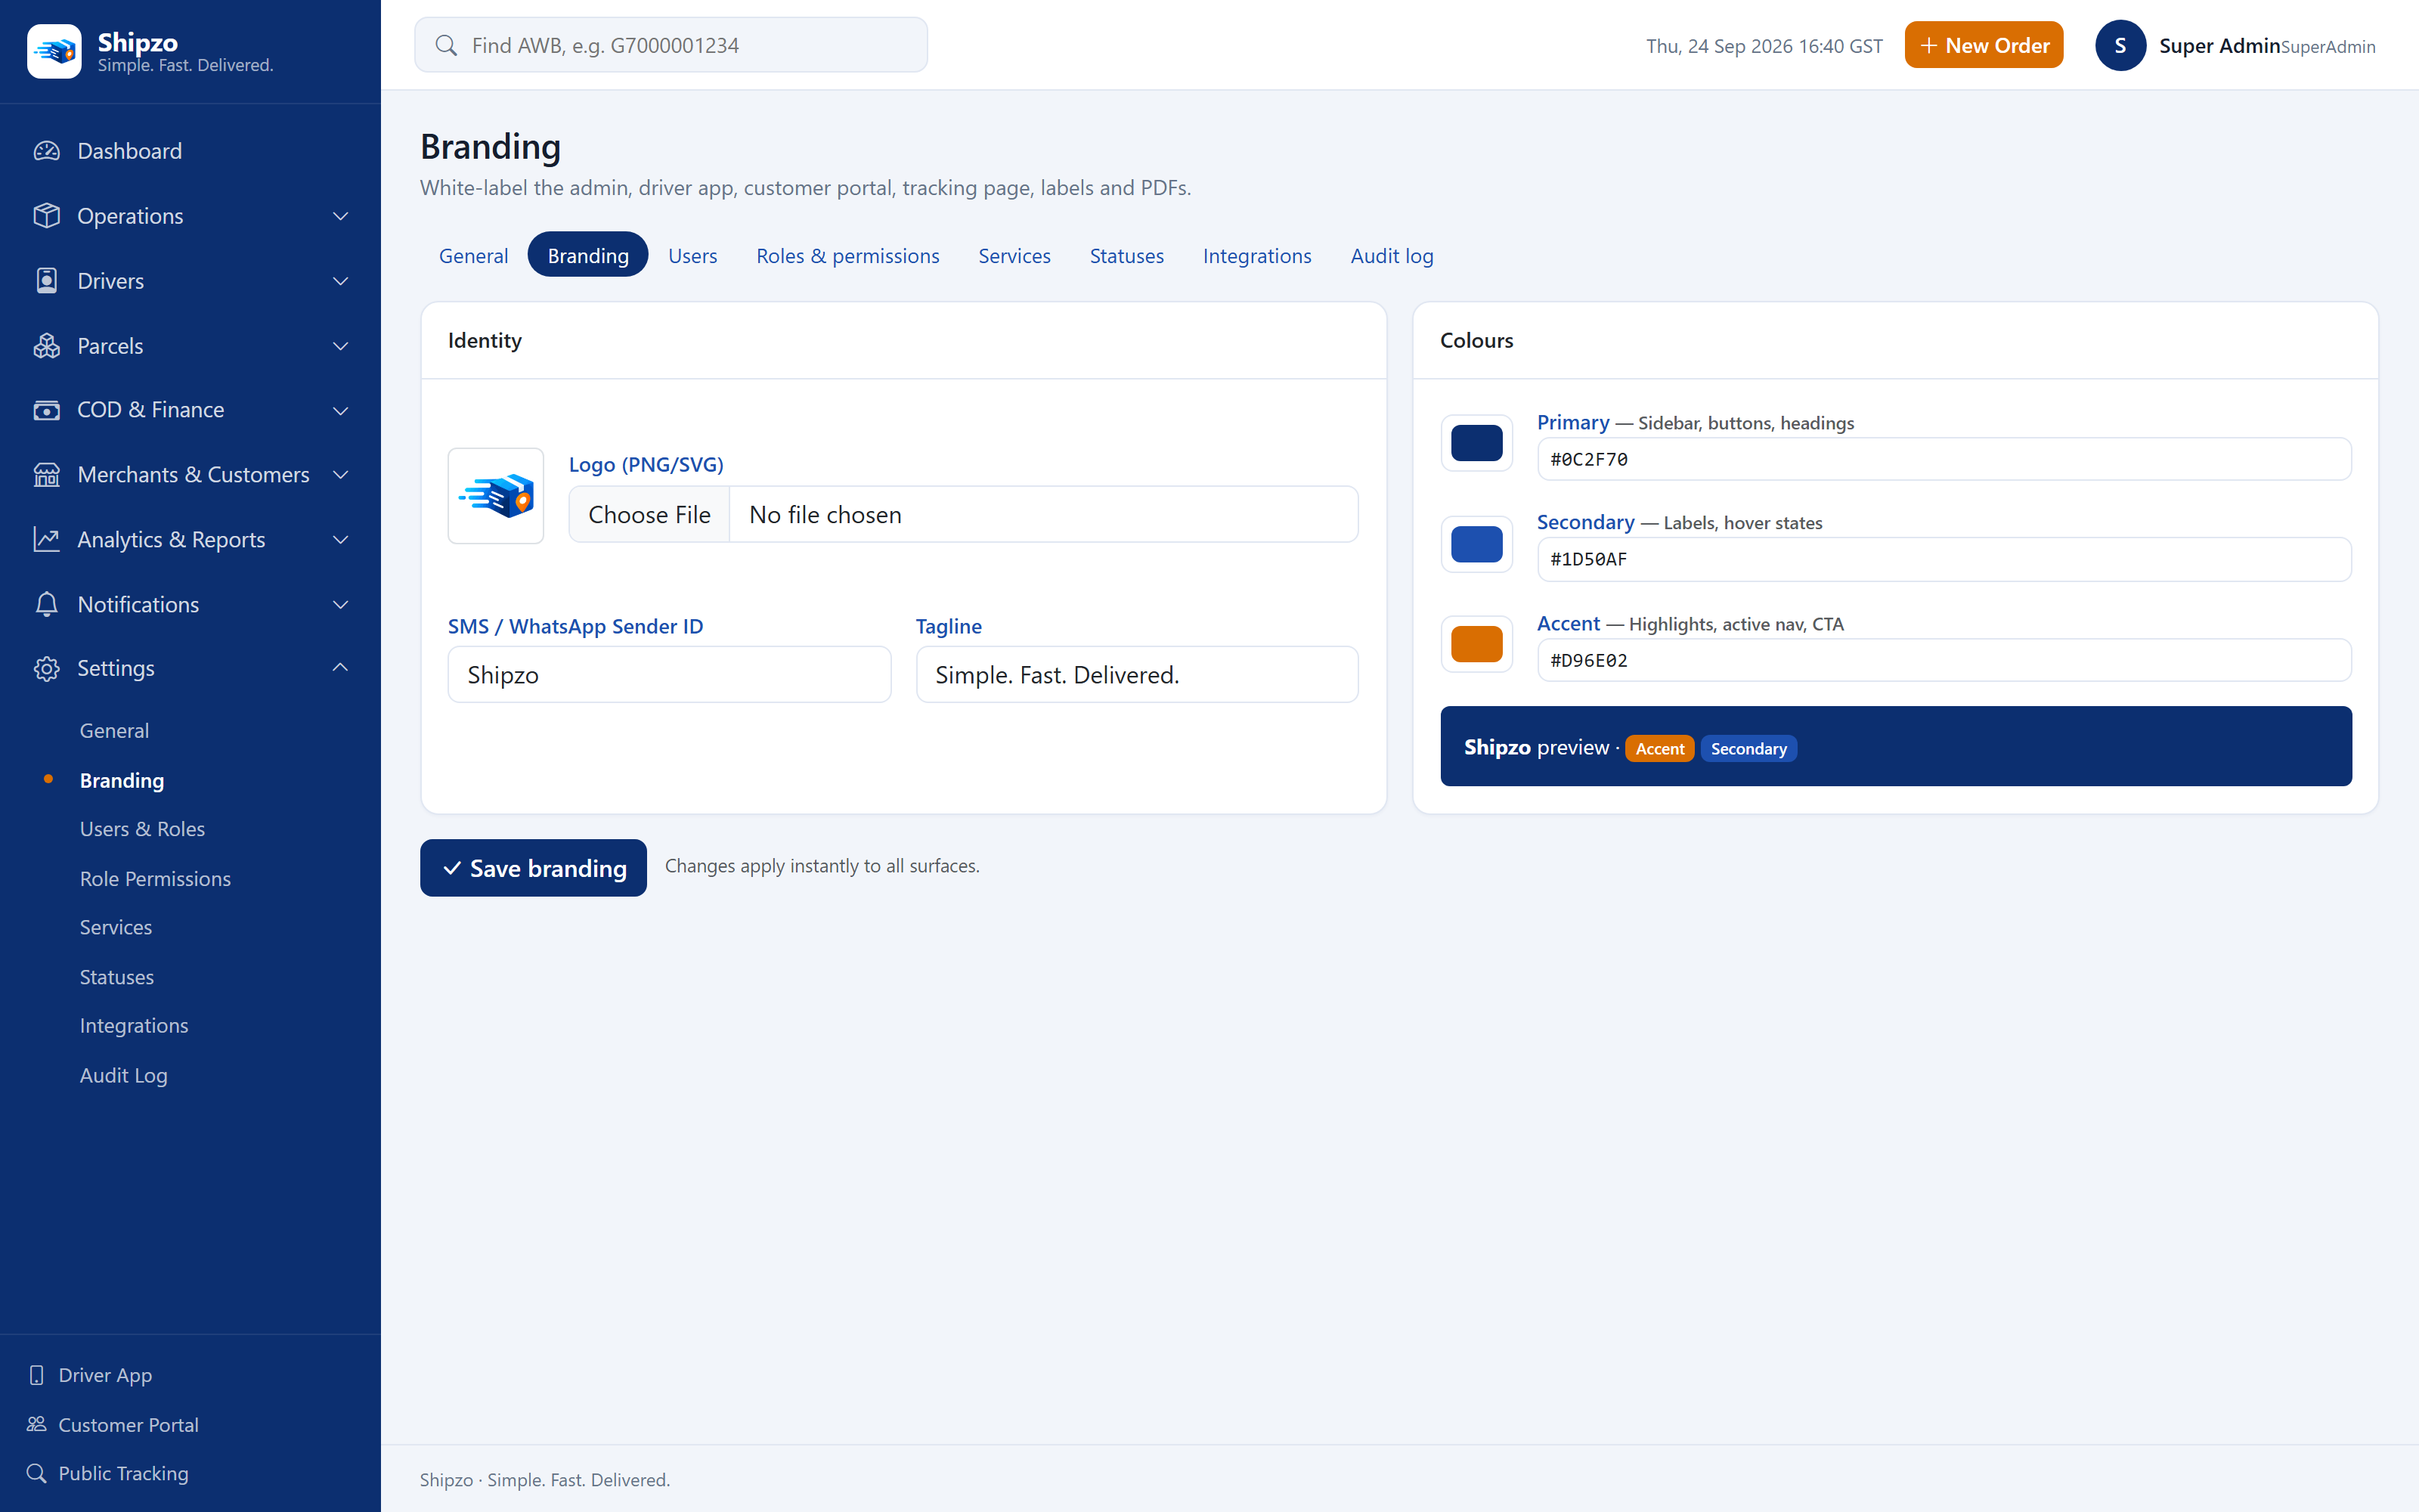Click the Driver App phone icon
Image resolution: width=2419 pixels, height=1512 pixels.
[37, 1375]
